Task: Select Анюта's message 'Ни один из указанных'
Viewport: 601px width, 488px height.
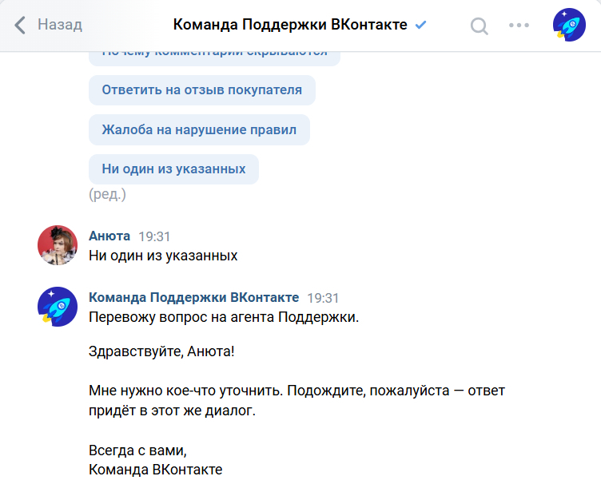Action: [x=163, y=256]
